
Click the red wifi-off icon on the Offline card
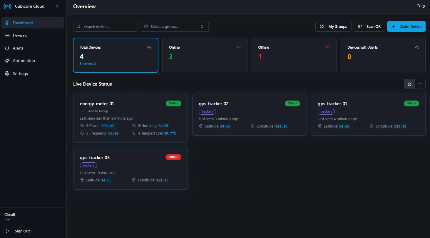[328, 47]
